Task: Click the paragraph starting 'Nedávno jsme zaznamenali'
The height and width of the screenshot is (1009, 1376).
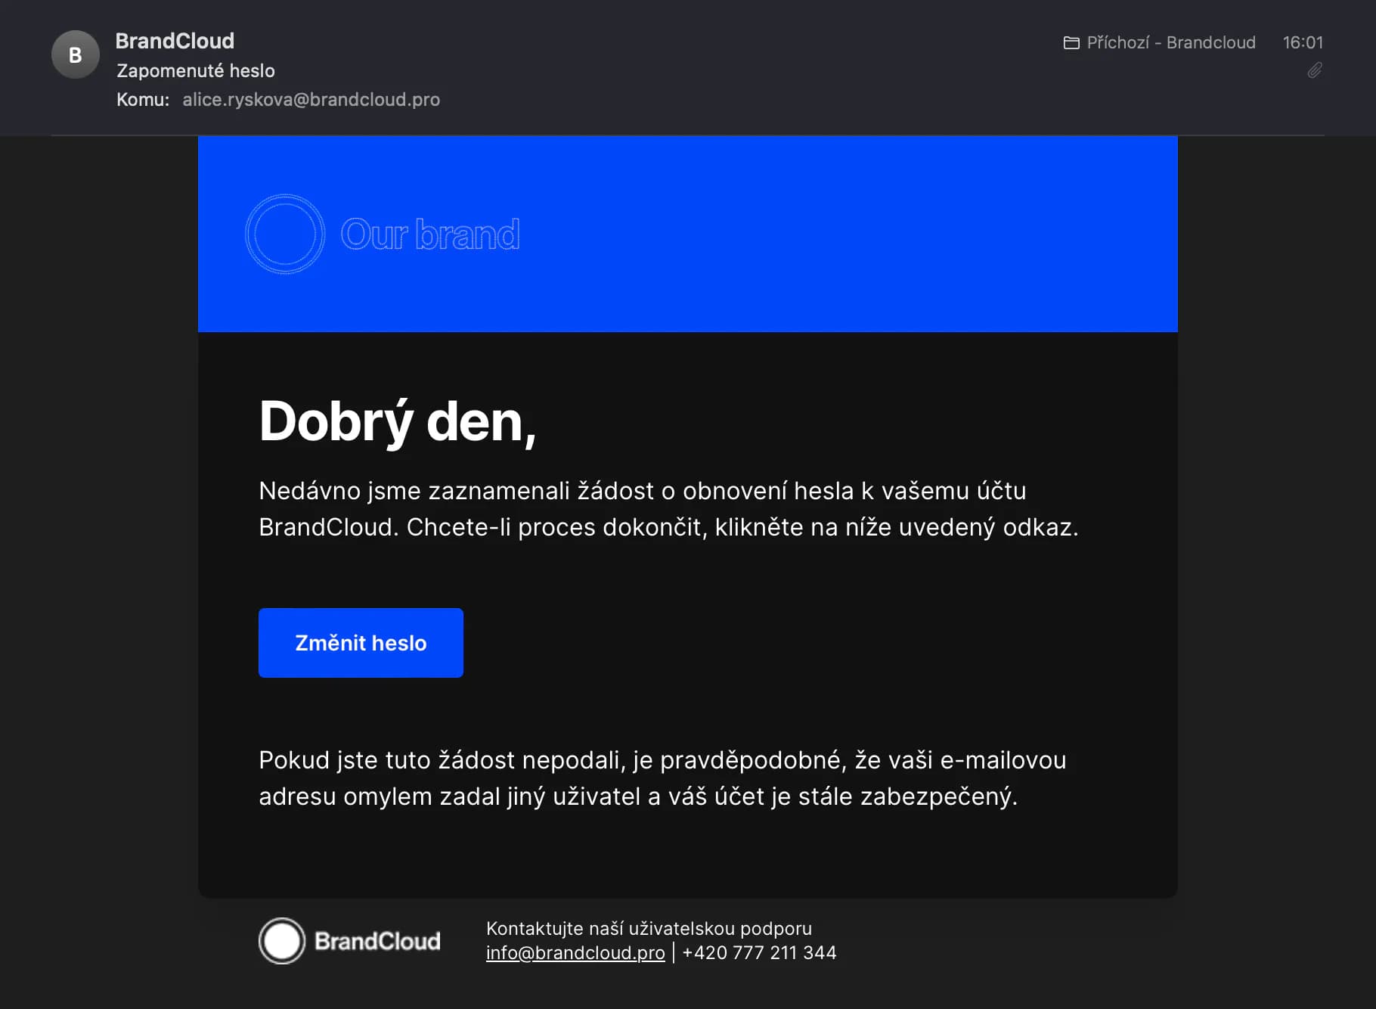Action: pos(668,509)
